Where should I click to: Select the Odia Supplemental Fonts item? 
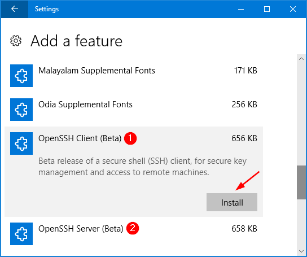pyautogui.click(x=134, y=110)
